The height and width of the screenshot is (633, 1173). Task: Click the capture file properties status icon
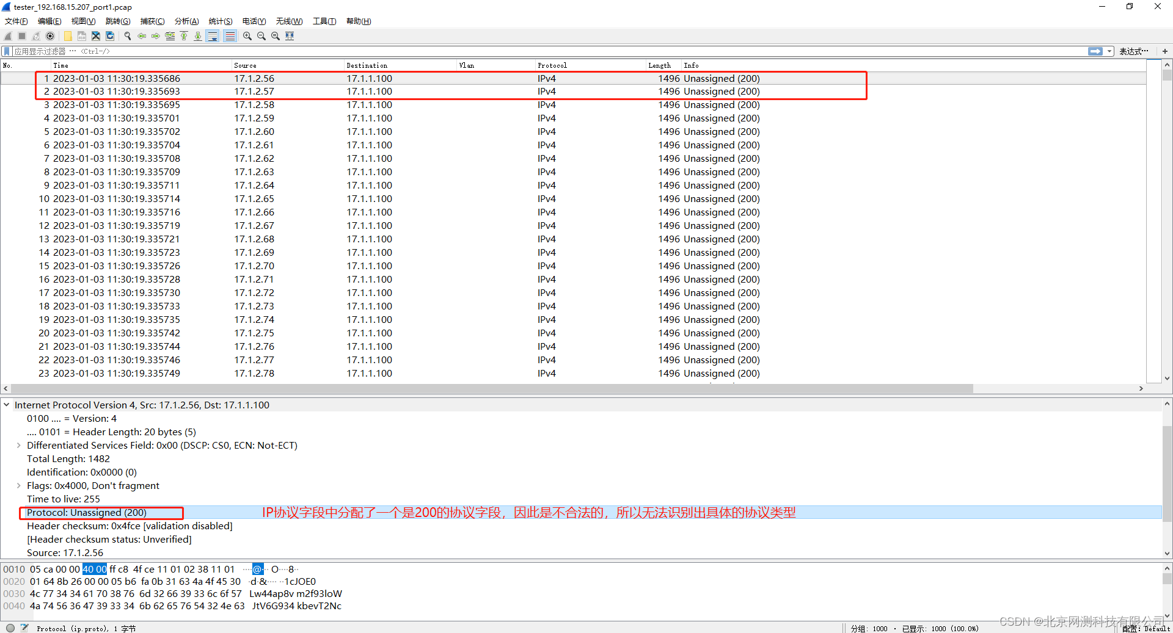coord(24,628)
